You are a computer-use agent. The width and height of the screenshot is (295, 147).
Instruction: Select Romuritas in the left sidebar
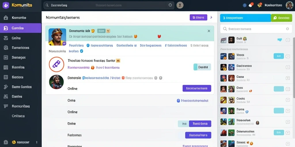21,106
